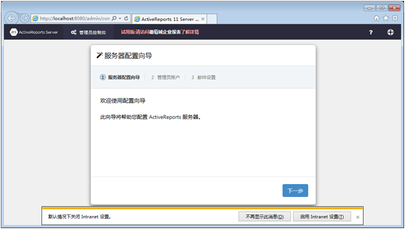Screen dimensions: 405x229
Task: Click the search magnifier in address bar
Action: [x=114, y=18]
